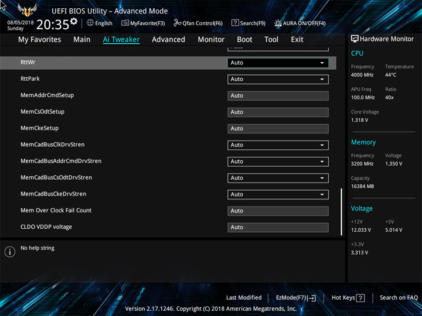The image size is (422, 316).
Task: Click the 44°C temperature value
Action: [x=390, y=75]
